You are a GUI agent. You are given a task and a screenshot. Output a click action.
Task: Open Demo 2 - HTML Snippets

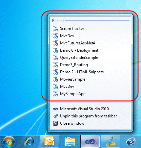tap(90, 72)
